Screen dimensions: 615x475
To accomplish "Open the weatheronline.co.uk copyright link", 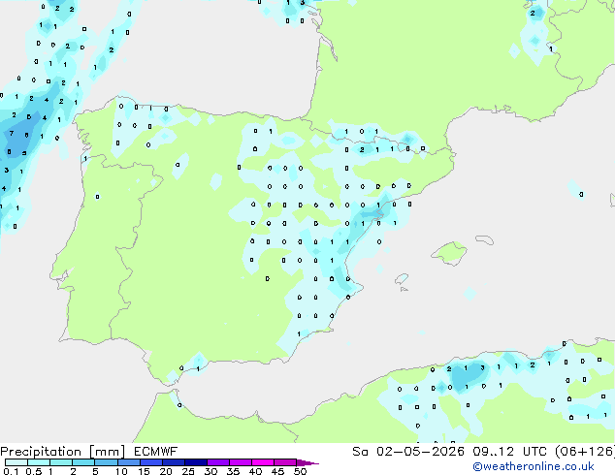I will point(534,466).
